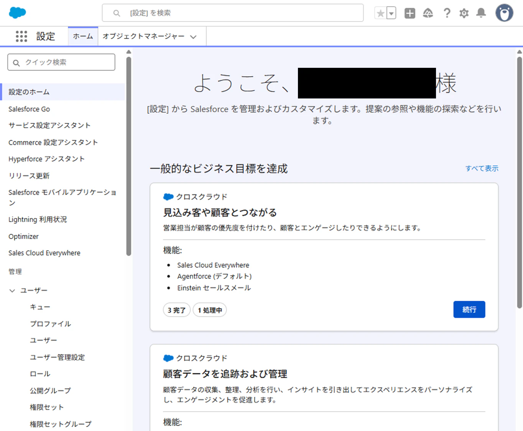This screenshot has height=431, width=523.
Task: Click the 顧客データを追跡および管理 card title
Action: (225, 374)
